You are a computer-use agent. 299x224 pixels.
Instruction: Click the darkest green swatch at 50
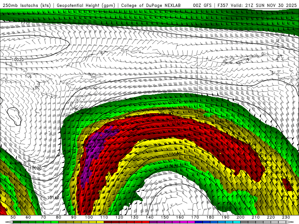17,222
